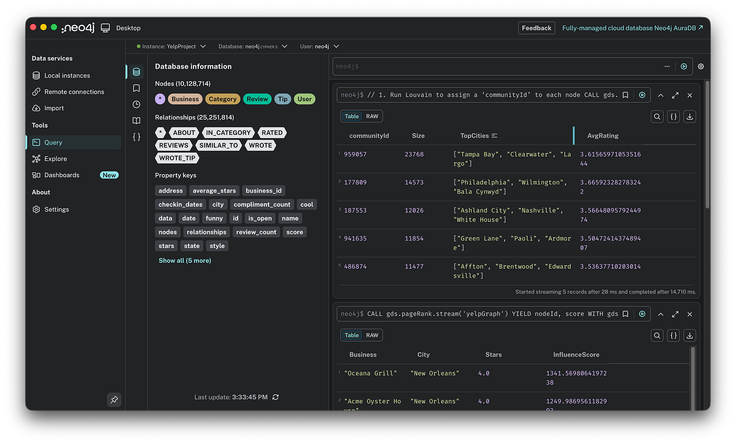Click the average_stars property key
The image size is (736, 444).
tap(214, 191)
